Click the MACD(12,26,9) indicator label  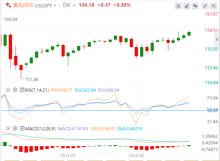(40, 128)
